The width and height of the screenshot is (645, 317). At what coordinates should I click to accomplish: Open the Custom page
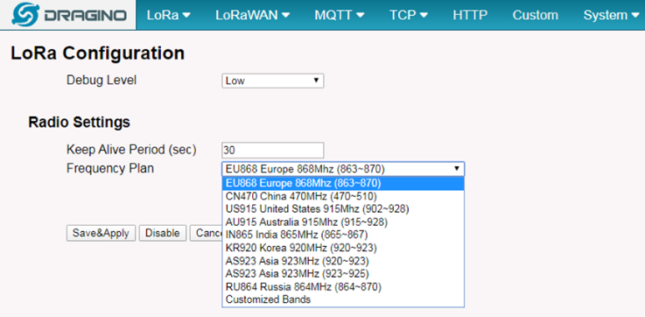pyautogui.click(x=536, y=15)
